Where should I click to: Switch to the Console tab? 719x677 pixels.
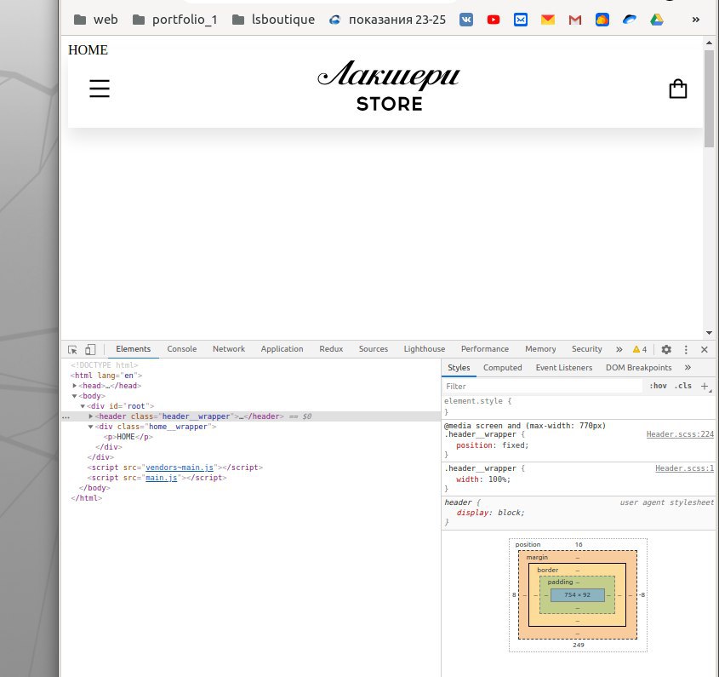coord(181,349)
